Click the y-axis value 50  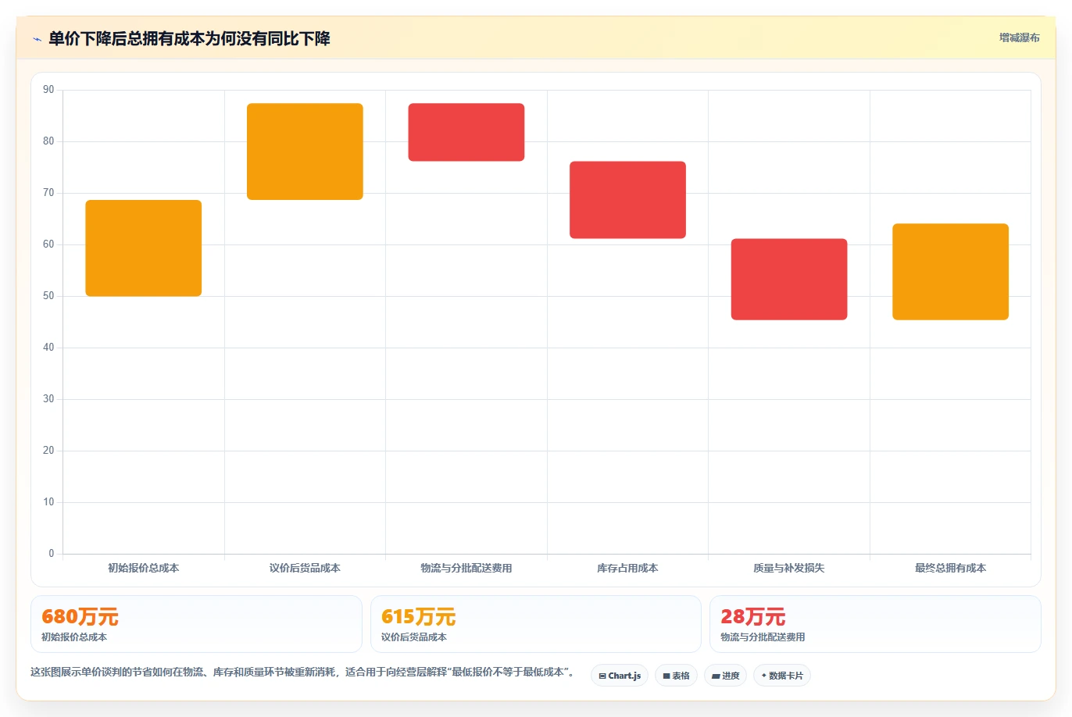[x=48, y=296]
